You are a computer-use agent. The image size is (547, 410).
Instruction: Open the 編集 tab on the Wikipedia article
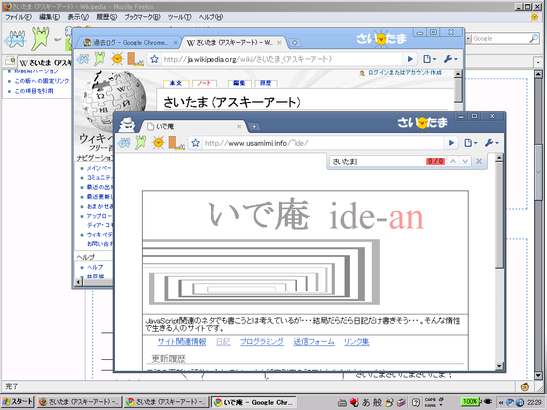coord(239,83)
